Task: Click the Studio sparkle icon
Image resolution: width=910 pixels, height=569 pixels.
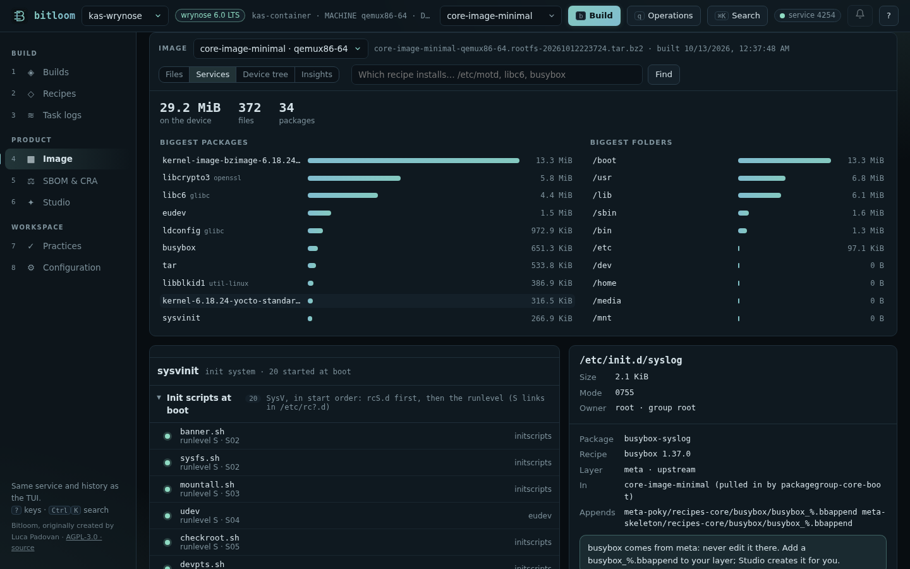Action: point(31,203)
